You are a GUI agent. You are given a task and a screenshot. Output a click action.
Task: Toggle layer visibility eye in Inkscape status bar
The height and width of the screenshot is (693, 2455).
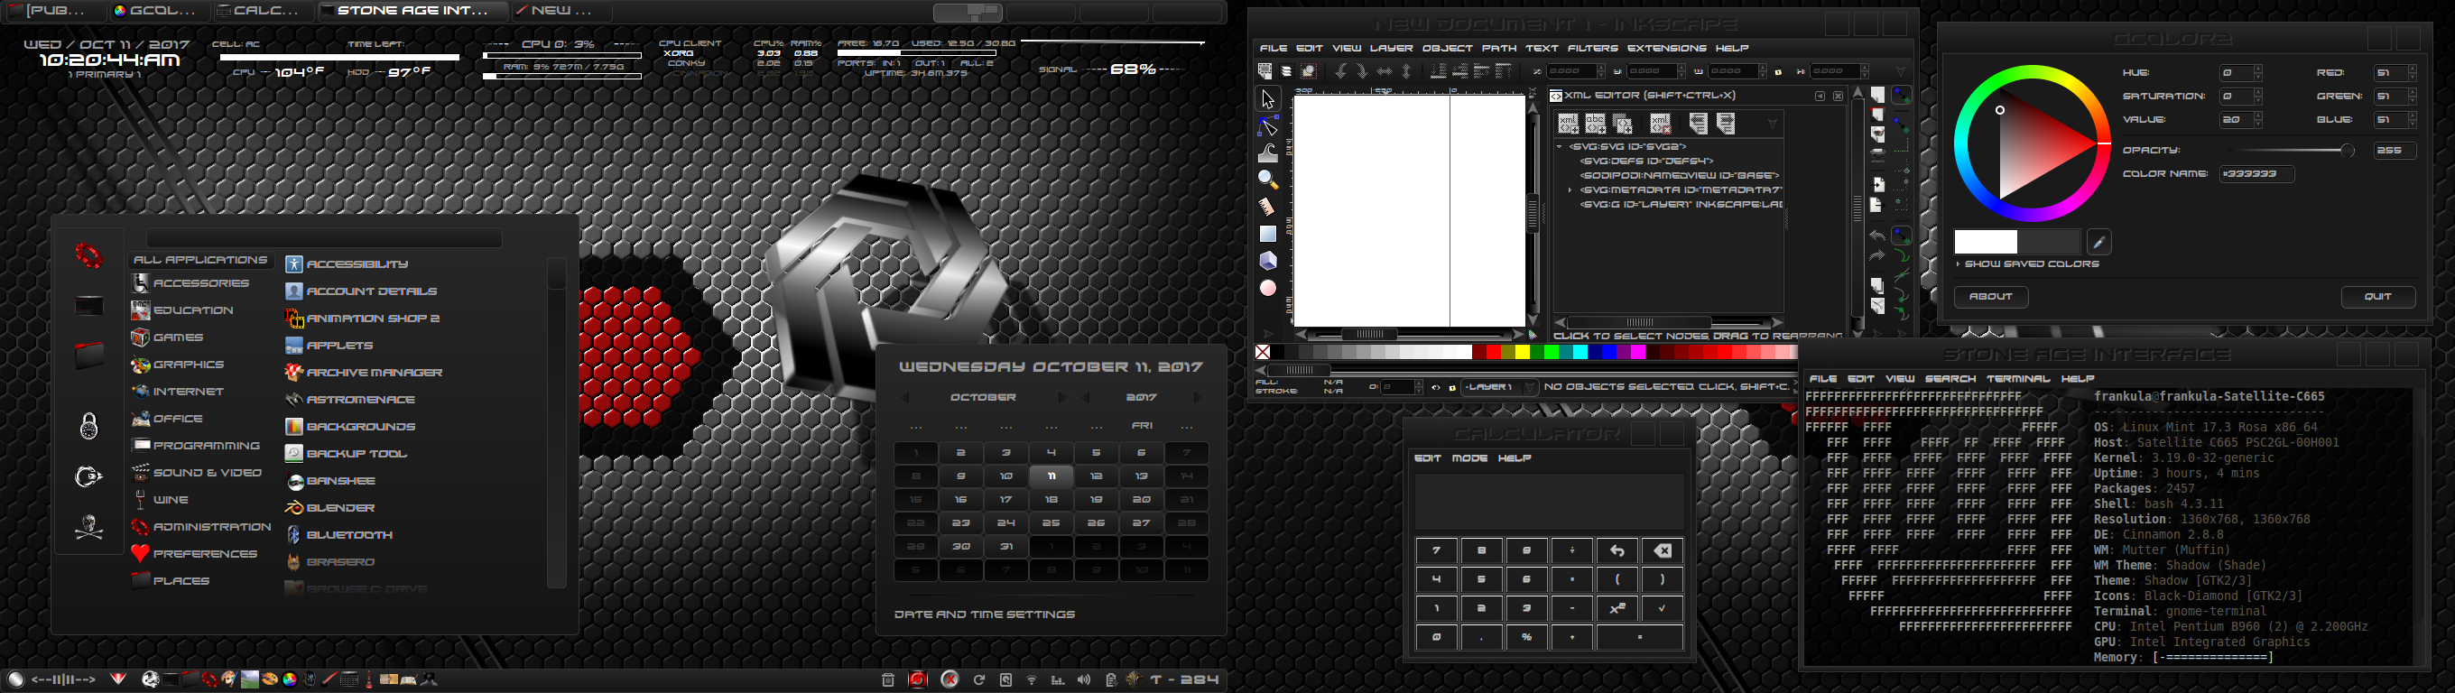pos(1436,387)
